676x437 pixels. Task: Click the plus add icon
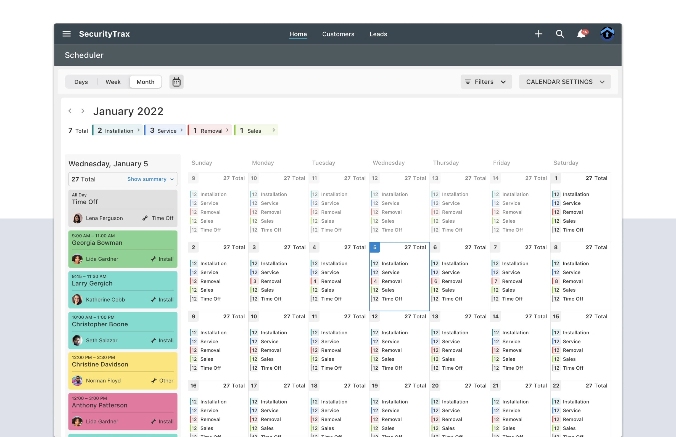point(538,34)
